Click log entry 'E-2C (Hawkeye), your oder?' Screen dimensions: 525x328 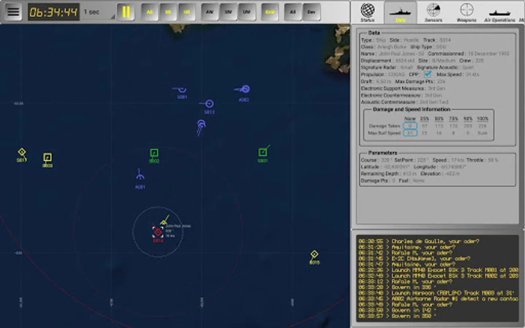point(414,259)
